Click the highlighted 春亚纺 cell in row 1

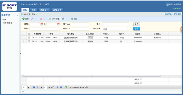90,37
